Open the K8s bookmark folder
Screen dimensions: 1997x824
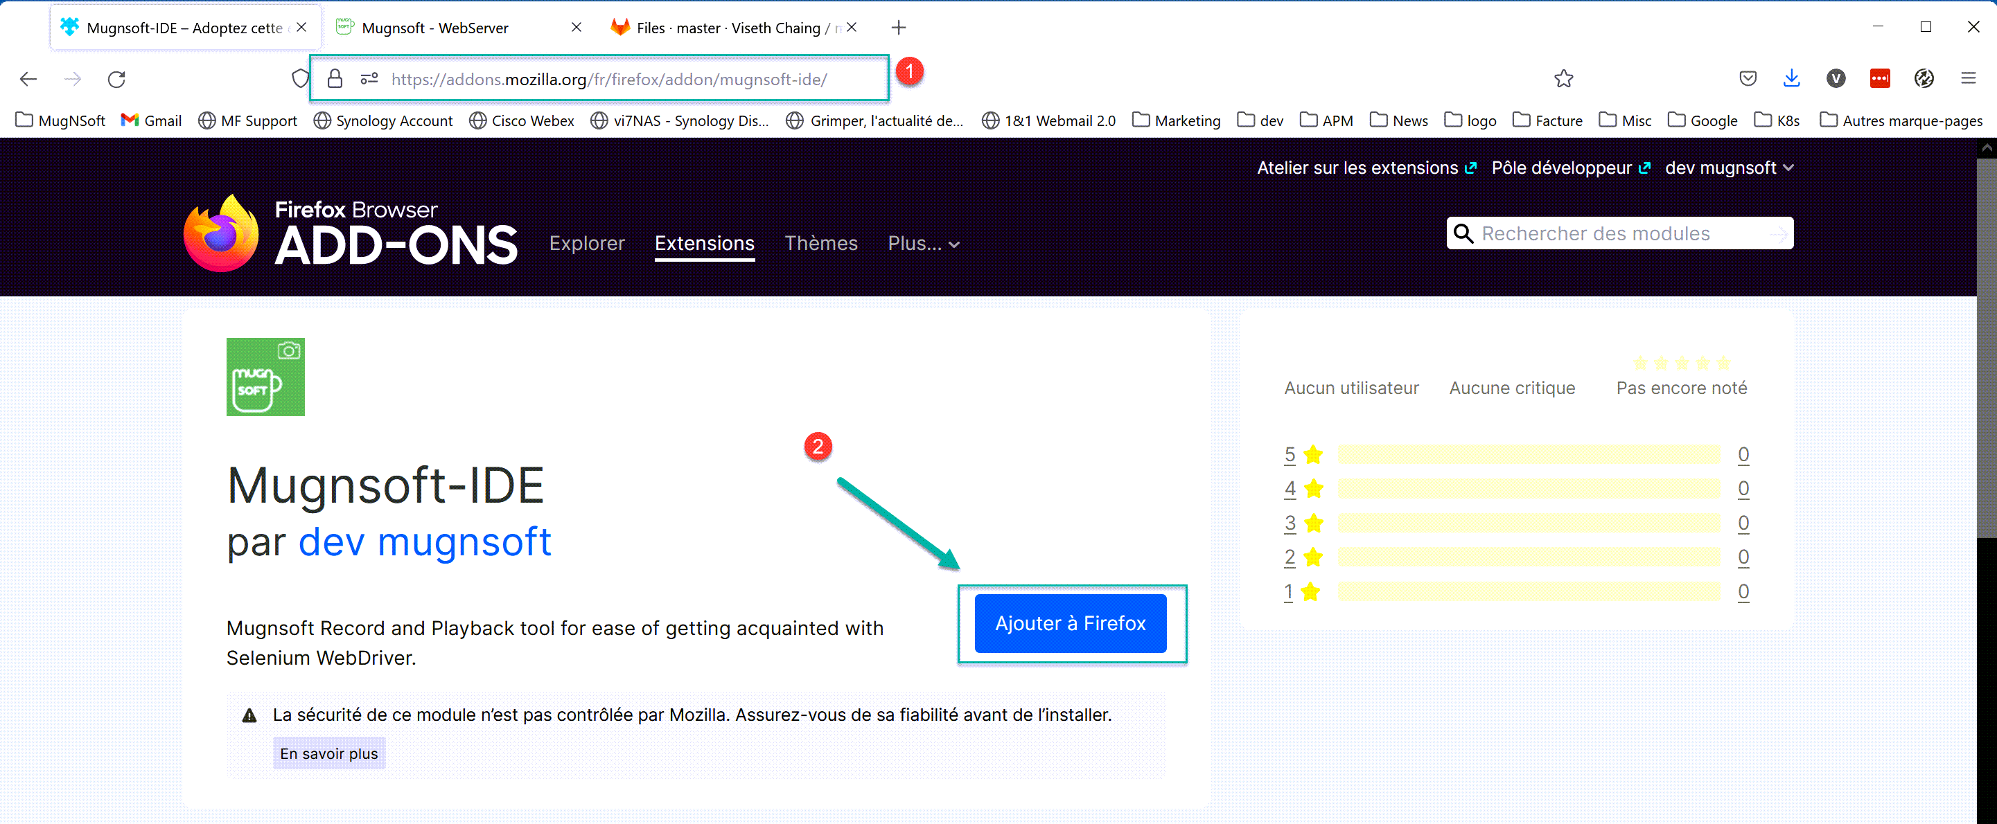point(1777,120)
